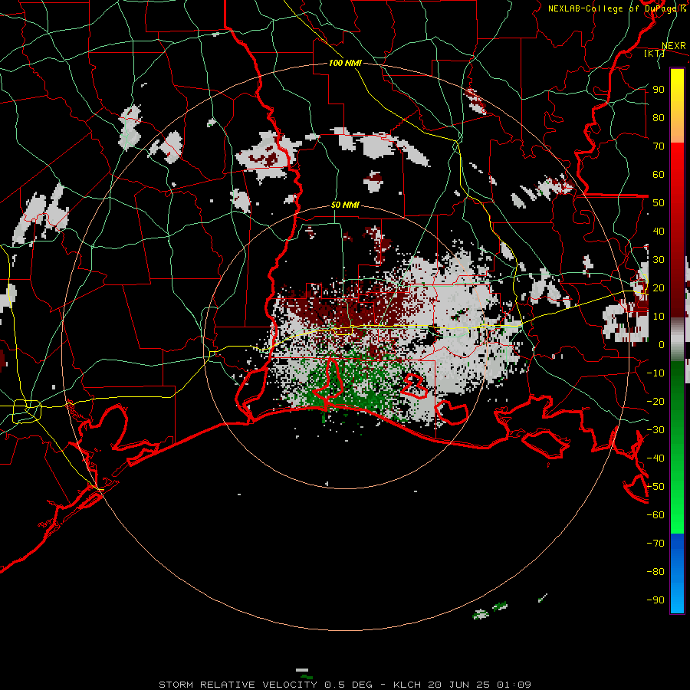Select the -40 value on the velocity scale
Viewport: 690px width, 690px height.
pos(655,458)
